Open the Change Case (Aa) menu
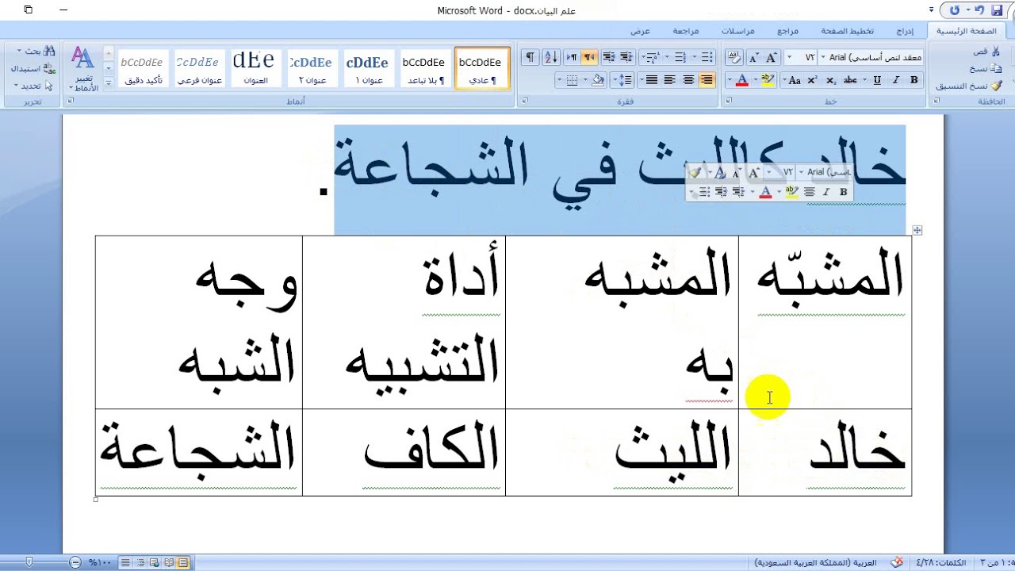 [x=791, y=80]
